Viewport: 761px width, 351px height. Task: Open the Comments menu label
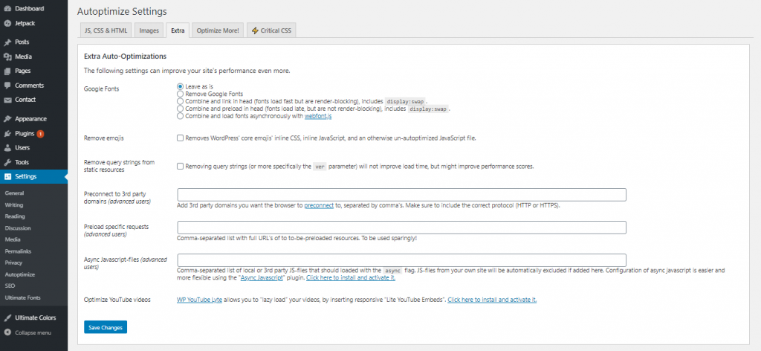[x=30, y=86]
